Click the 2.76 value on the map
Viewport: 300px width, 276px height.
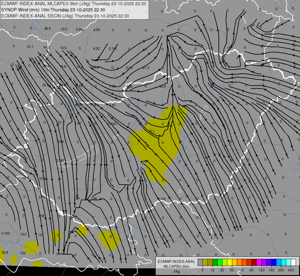coord(42,197)
